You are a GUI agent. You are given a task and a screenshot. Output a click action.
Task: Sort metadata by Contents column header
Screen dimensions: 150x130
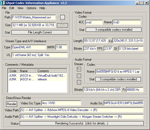tap(51, 71)
